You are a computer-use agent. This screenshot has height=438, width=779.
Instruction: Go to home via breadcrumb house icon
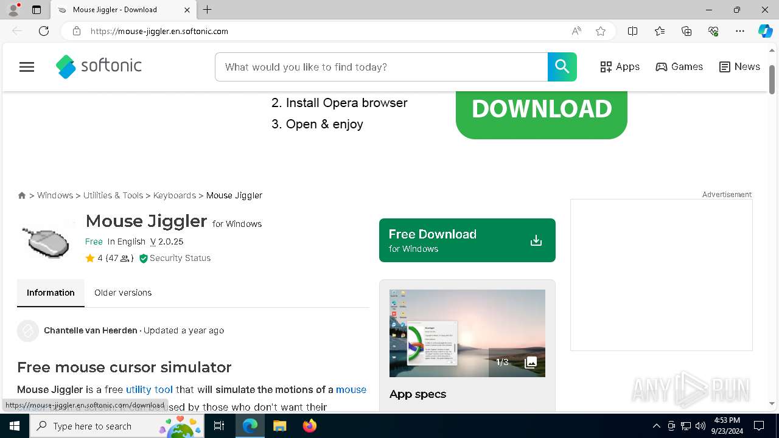(22, 195)
